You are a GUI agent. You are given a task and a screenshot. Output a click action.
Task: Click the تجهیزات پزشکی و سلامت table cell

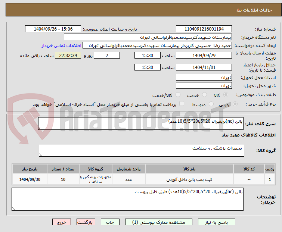point(96,179)
